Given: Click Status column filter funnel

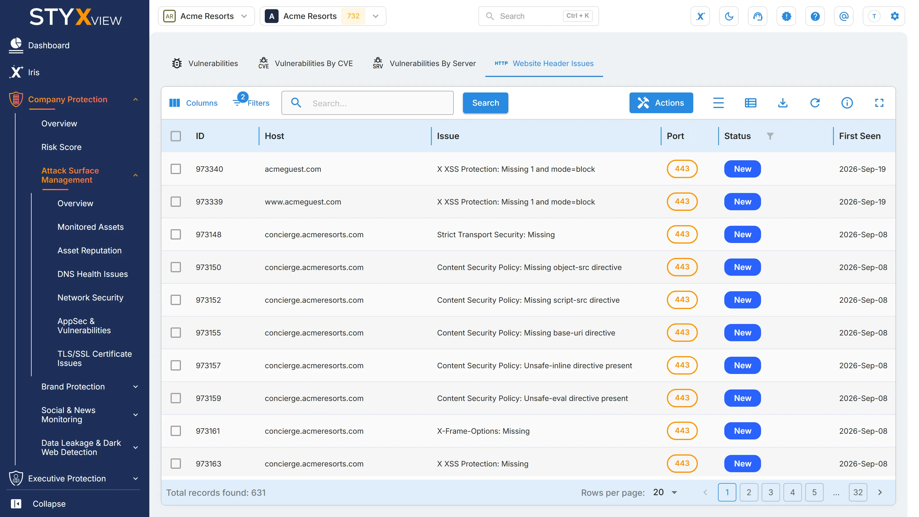Looking at the screenshot, I should (770, 136).
